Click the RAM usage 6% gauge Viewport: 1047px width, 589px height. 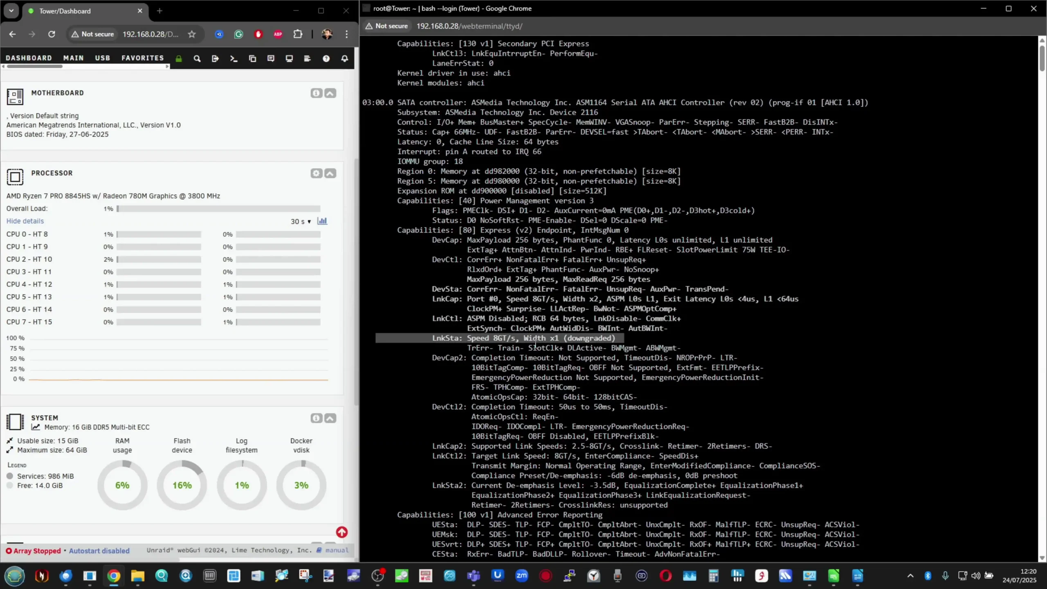click(122, 485)
